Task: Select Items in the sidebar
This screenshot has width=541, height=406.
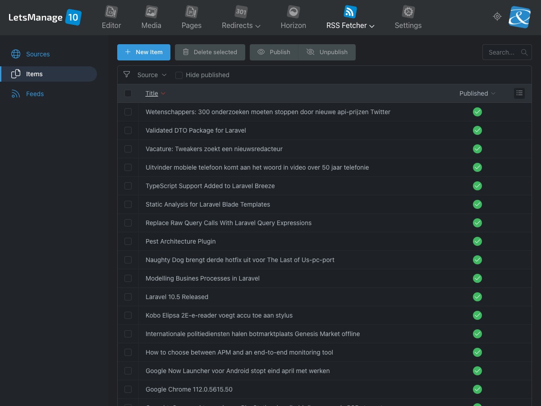Action: pos(34,74)
